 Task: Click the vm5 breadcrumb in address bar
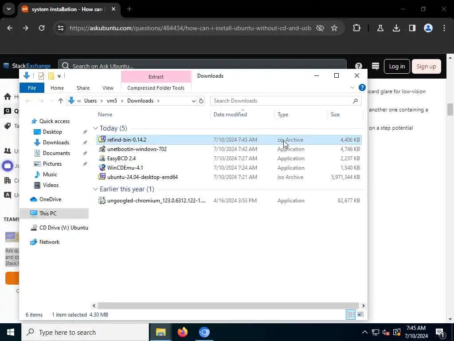click(112, 101)
